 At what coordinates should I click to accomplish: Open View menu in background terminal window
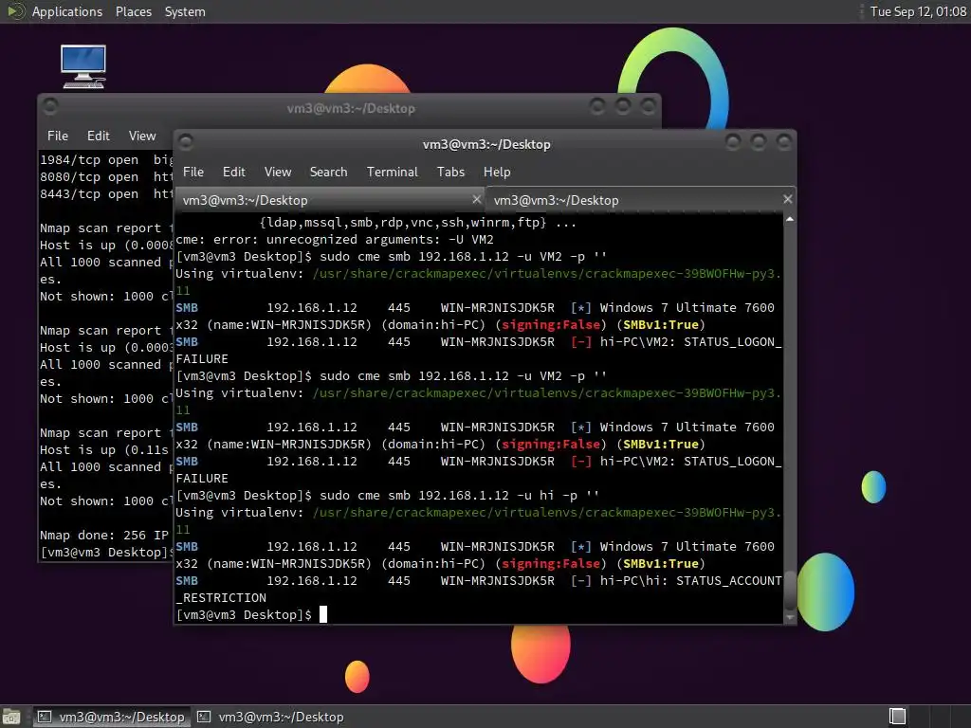(x=142, y=136)
